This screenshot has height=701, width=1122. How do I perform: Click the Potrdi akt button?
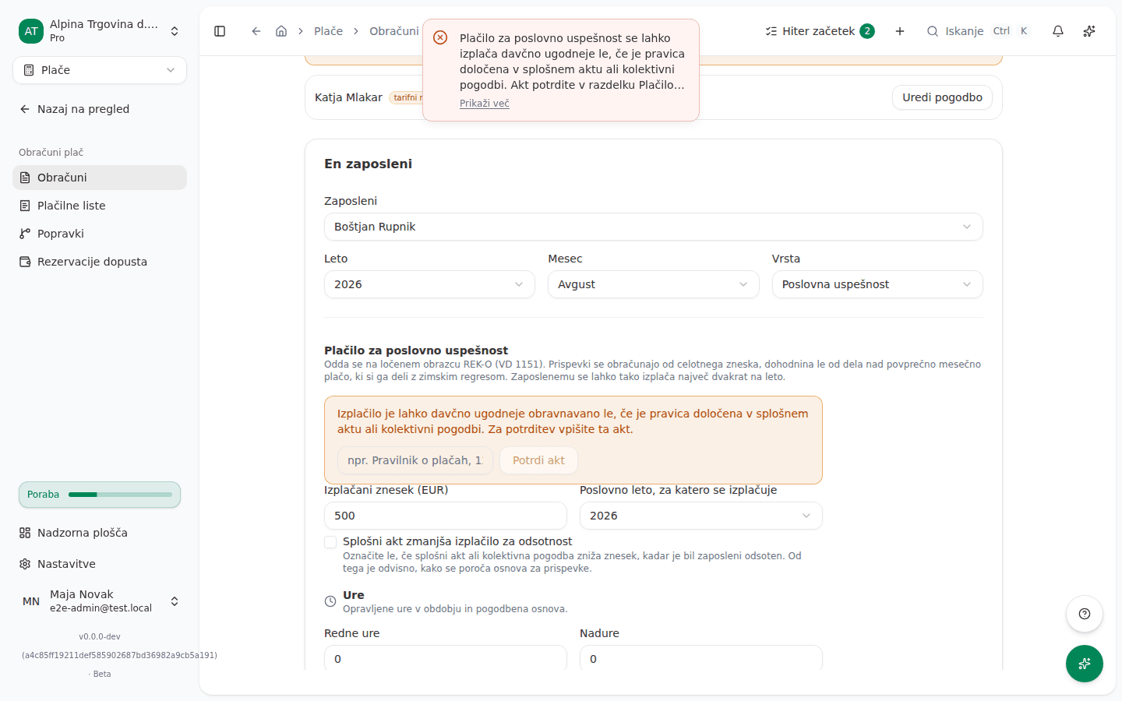[538, 460]
